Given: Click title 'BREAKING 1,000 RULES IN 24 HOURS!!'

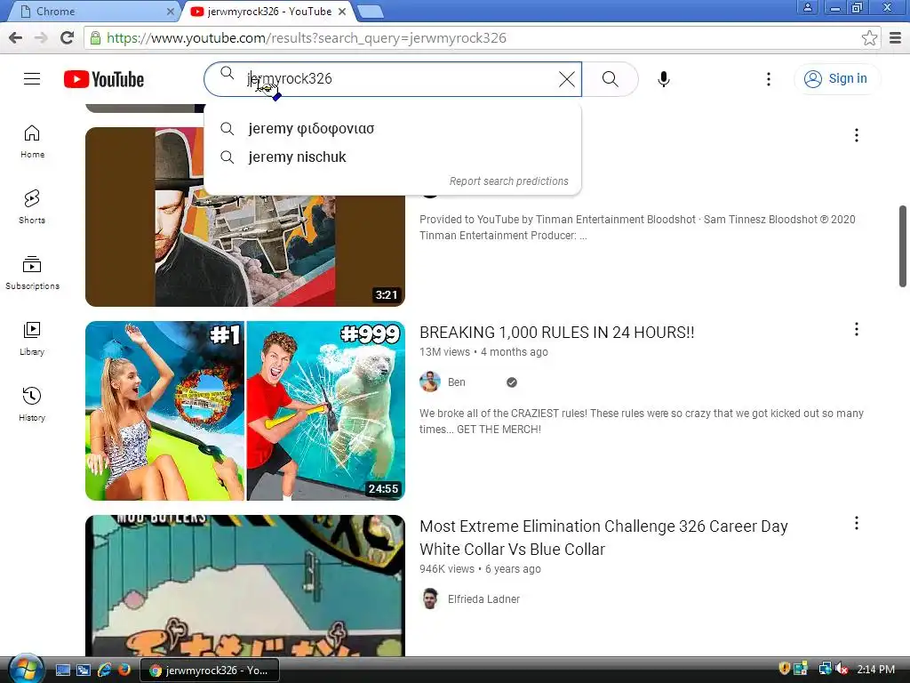Looking at the screenshot, I should pos(556,333).
